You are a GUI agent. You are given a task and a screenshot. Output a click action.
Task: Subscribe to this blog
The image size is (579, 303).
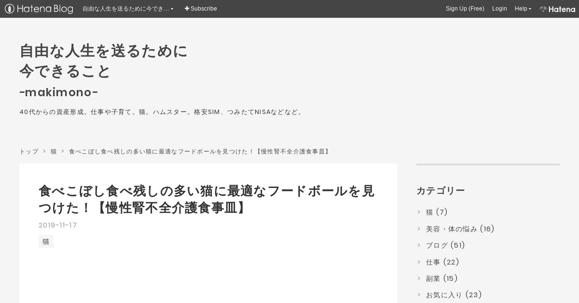pos(201,9)
